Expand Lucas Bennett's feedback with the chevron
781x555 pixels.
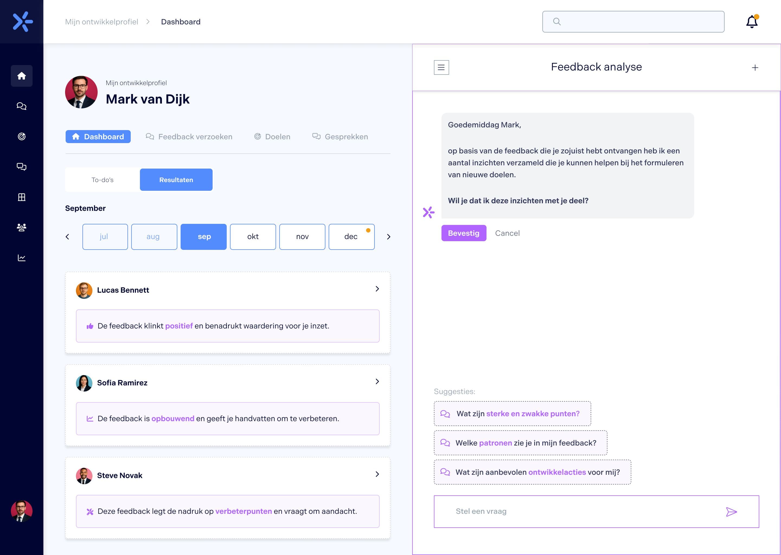tap(377, 289)
